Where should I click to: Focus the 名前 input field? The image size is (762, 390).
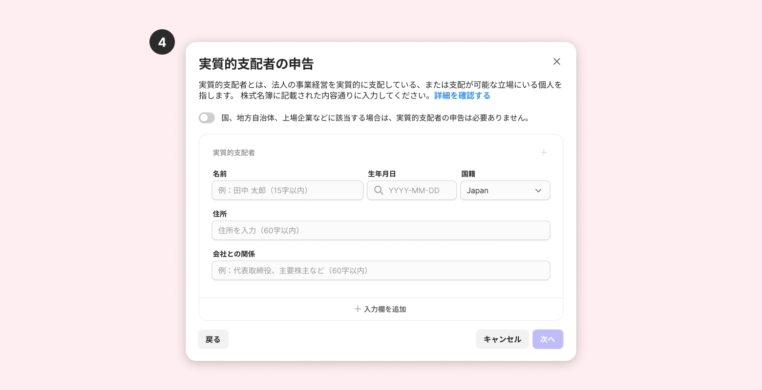point(288,190)
